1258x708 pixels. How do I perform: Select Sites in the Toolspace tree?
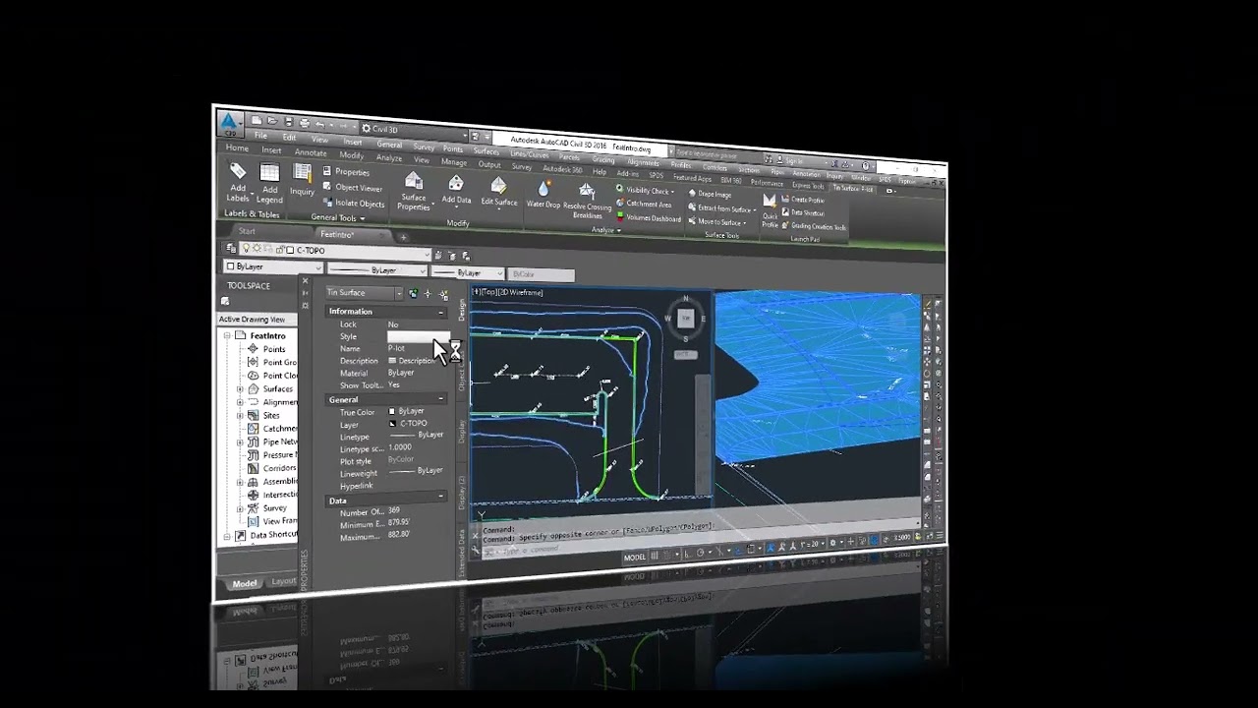pyautogui.click(x=273, y=416)
